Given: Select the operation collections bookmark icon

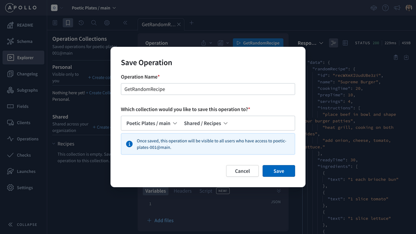Looking at the screenshot, I should (x=68, y=23).
